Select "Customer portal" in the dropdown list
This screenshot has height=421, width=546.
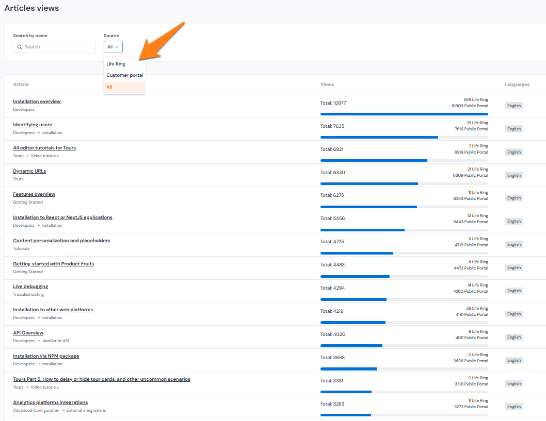(x=124, y=75)
